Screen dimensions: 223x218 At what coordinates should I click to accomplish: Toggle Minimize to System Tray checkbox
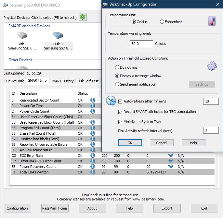click(120, 122)
